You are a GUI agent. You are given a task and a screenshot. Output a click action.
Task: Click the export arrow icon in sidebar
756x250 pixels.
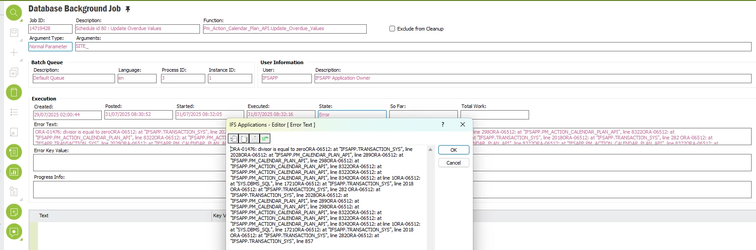click(14, 132)
